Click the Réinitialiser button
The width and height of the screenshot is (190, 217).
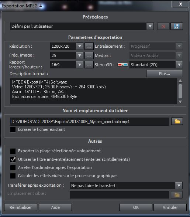(x=21, y=207)
